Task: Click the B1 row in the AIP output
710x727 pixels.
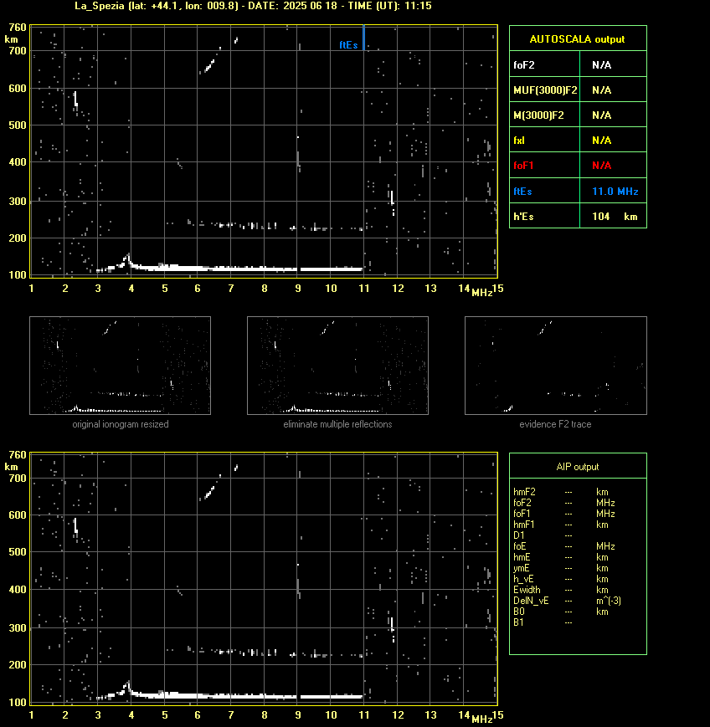Action: [x=543, y=622]
